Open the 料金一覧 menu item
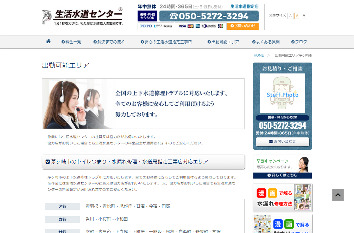Screen dimensions: 354x233 [71, 42]
